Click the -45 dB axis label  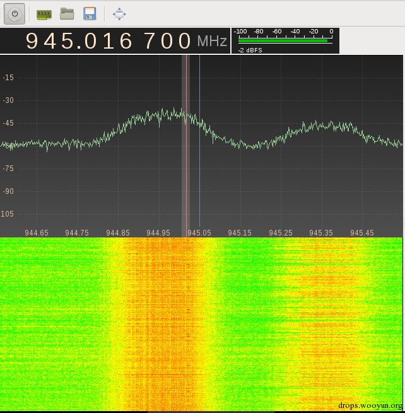pos(8,123)
